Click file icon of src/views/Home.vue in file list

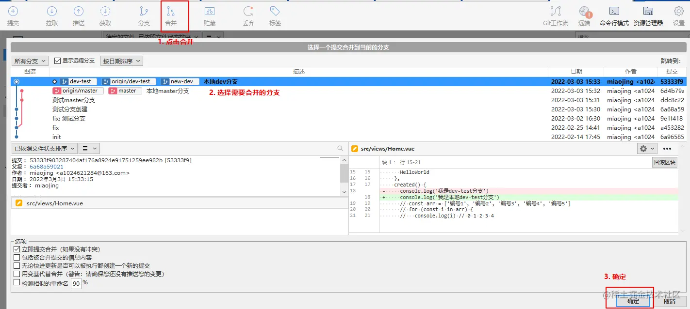pyautogui.click(x=19, y=203)
